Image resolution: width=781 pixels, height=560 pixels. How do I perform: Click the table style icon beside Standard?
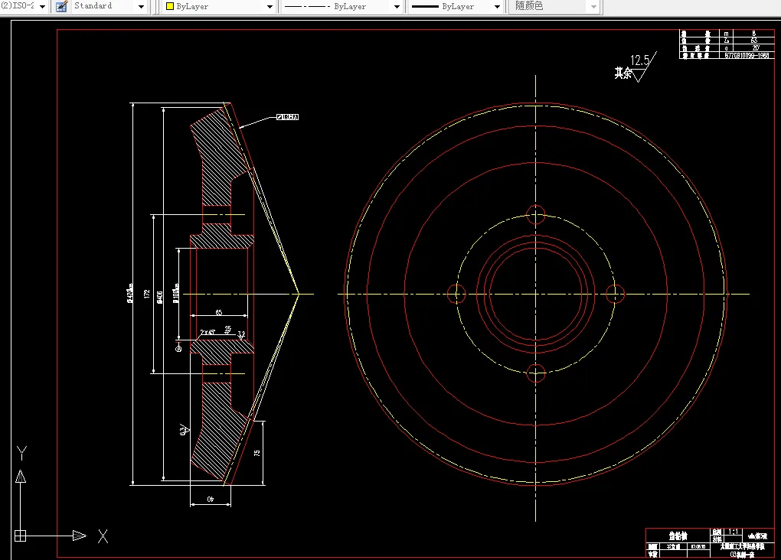[61, 6]
